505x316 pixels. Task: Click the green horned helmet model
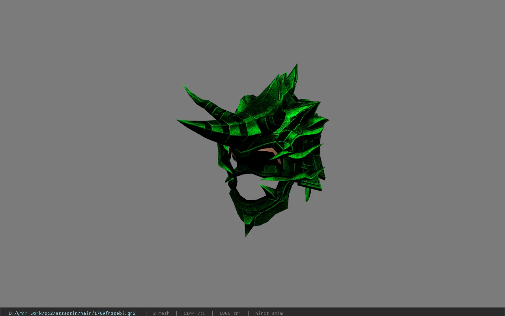pyautogui.click(x=252, y=150)
